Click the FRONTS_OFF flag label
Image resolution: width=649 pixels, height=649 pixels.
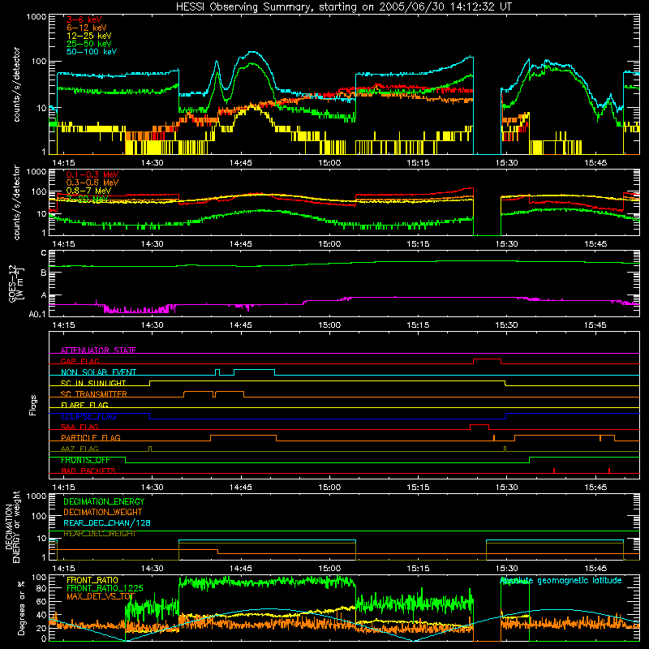(85, 460)
